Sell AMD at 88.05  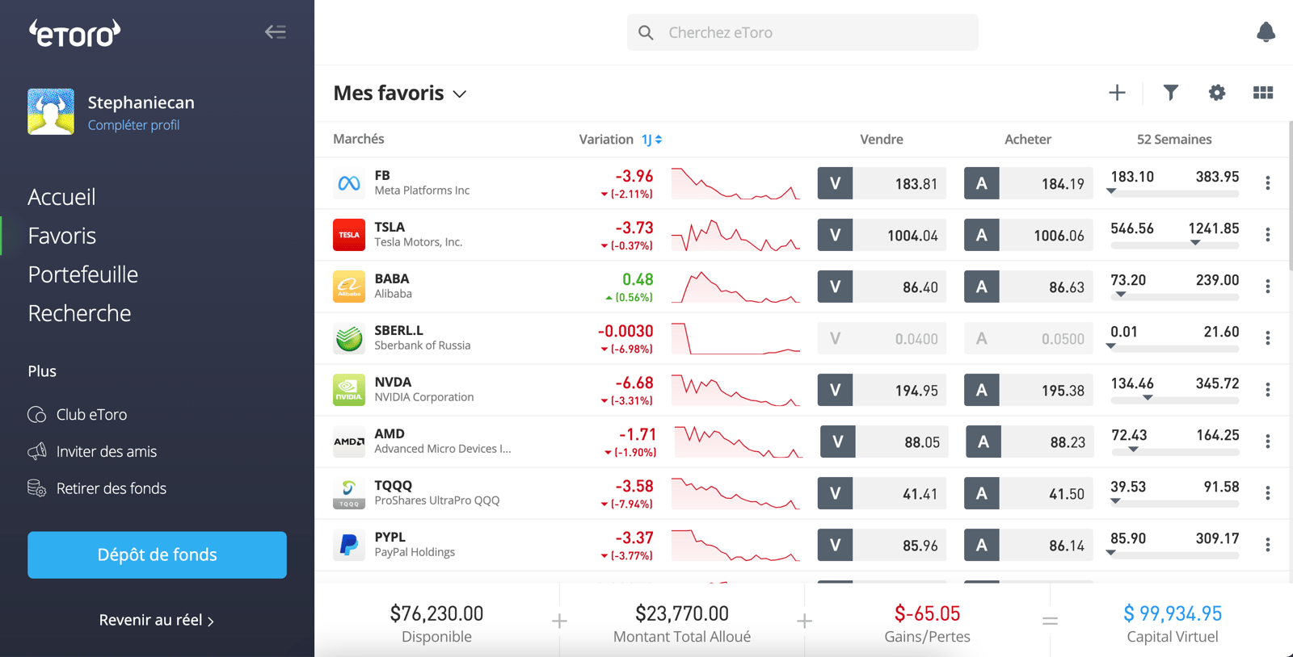[884, 441]
